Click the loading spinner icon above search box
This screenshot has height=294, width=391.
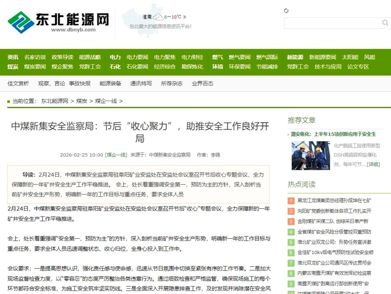[286, 11]
